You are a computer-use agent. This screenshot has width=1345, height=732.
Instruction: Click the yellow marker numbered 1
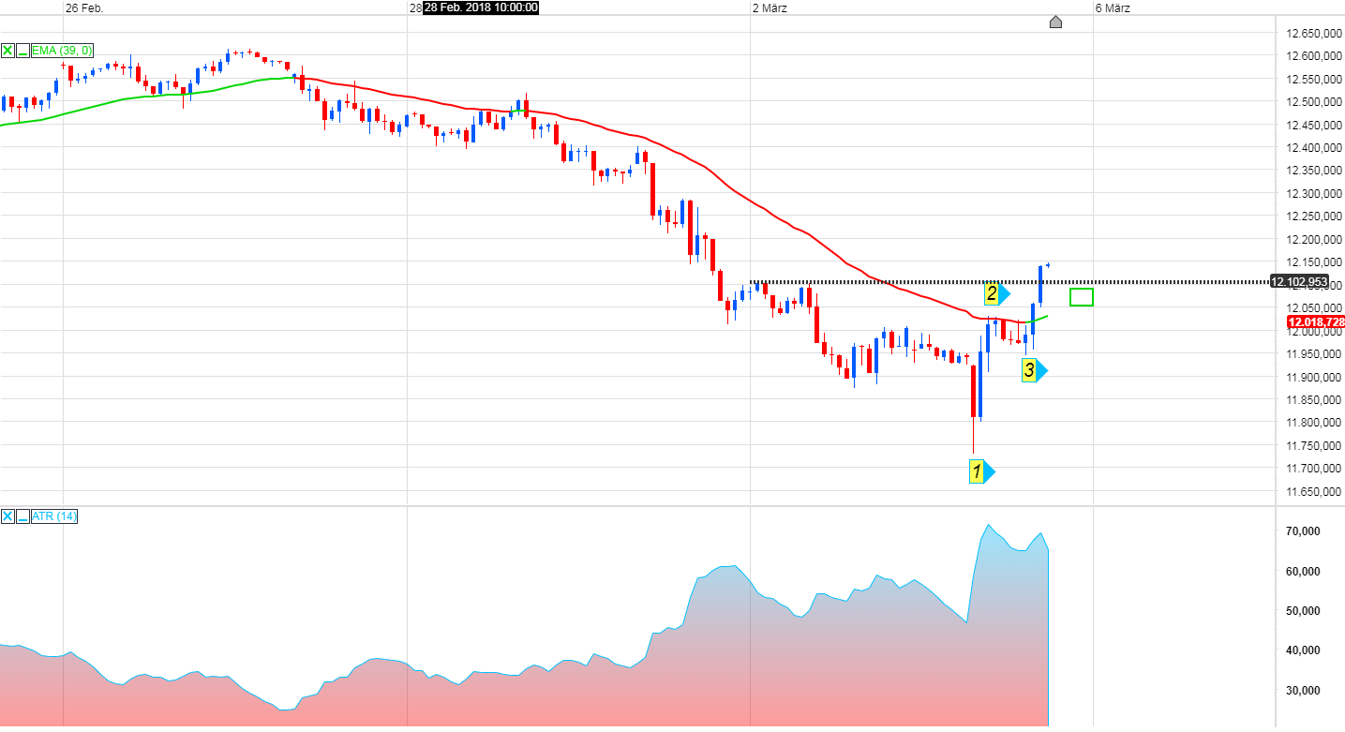click(978, 471)
